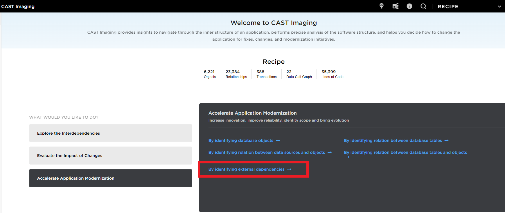Screen dimensions: 505x213
Task: Click the 35,399 Lines of Code statistic
Action: coord(333,74)
